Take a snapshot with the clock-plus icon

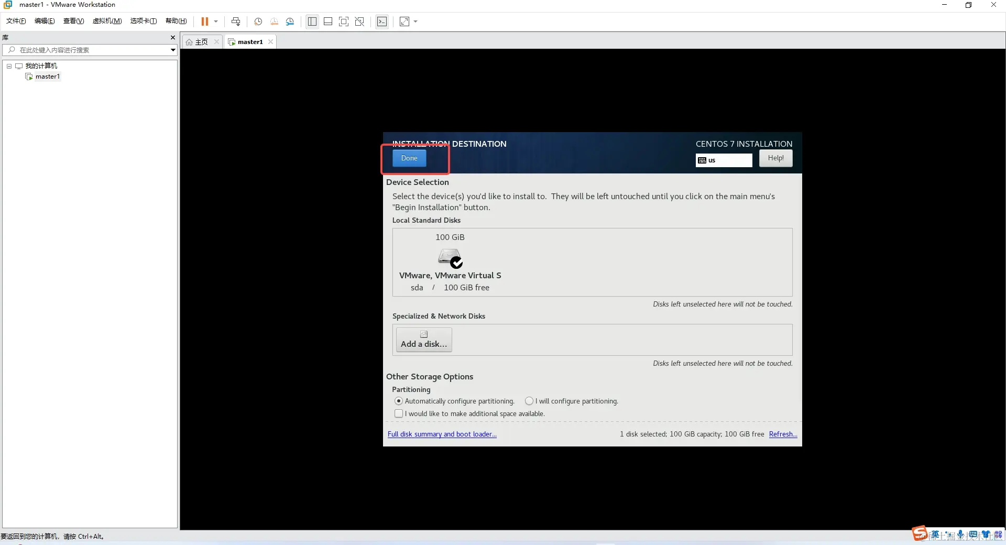point(258,21)
